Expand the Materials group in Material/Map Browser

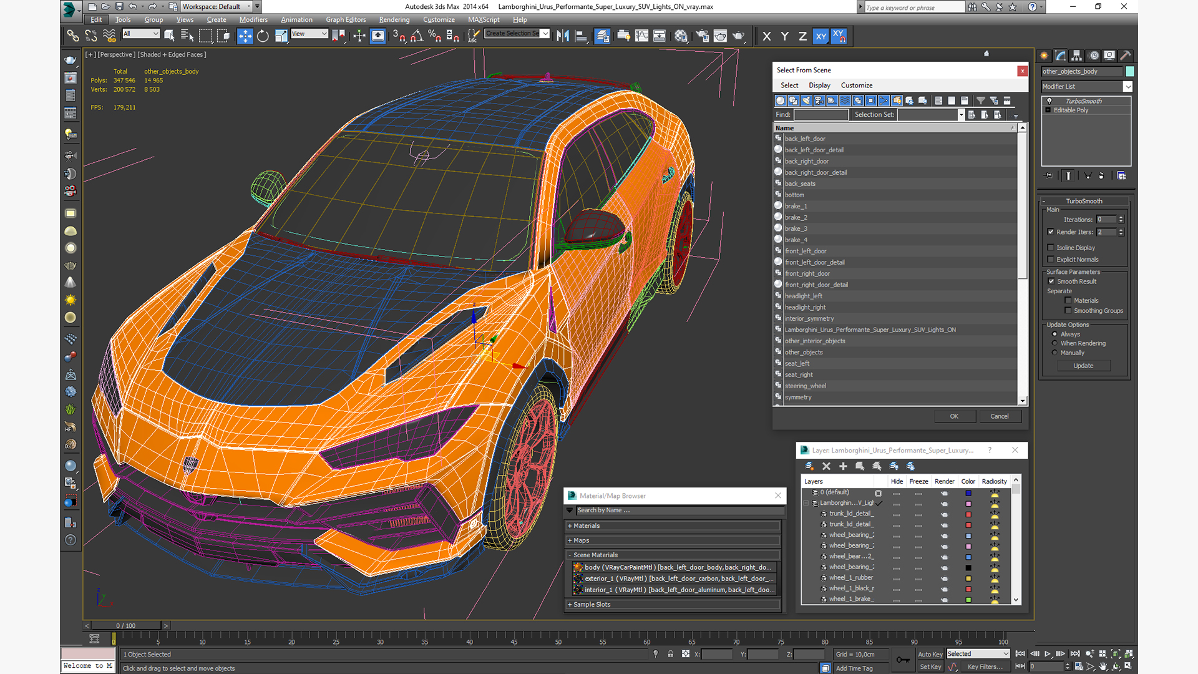tap(673, 526)
